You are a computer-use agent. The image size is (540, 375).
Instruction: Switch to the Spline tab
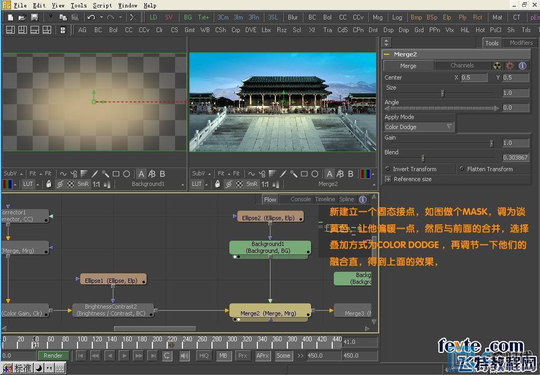[346, 199]
